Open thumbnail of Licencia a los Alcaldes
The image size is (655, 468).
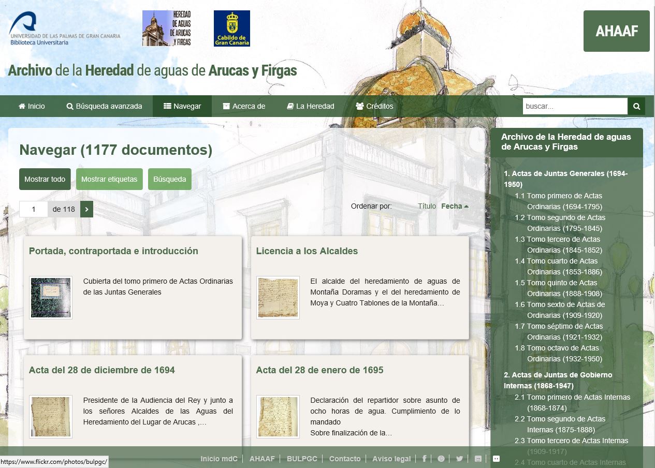point(278,298)
